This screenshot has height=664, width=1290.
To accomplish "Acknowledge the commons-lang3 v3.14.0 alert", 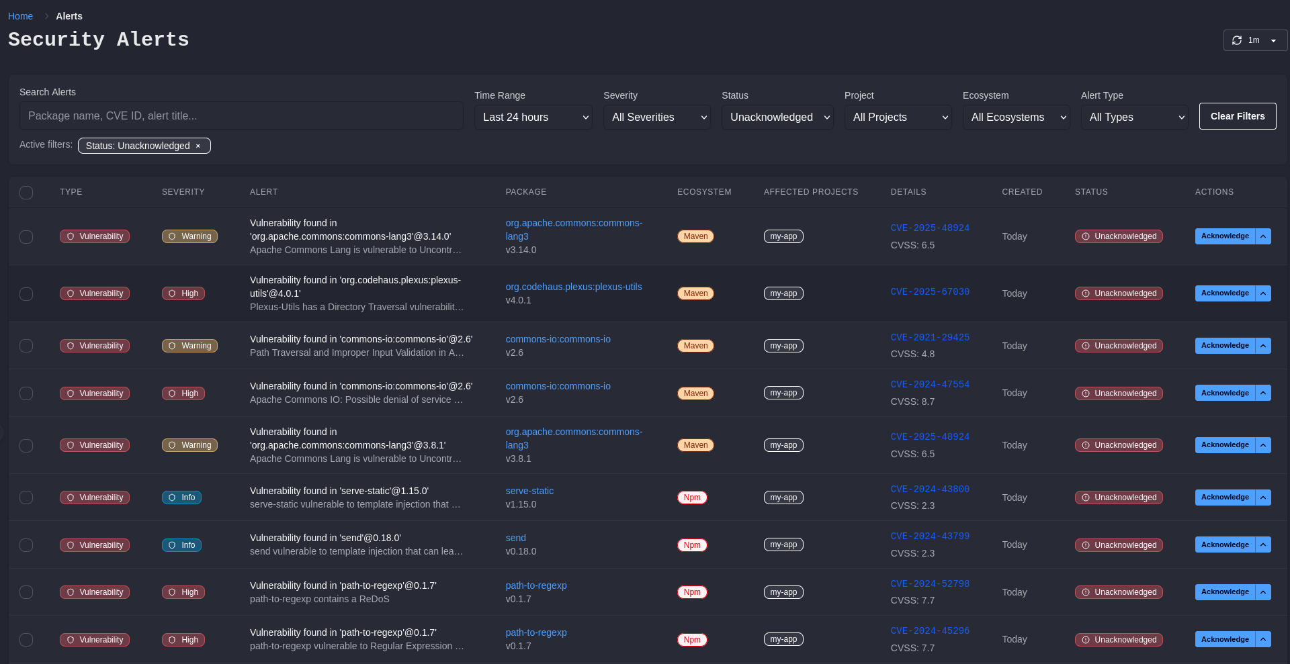I will [1225, 236].
